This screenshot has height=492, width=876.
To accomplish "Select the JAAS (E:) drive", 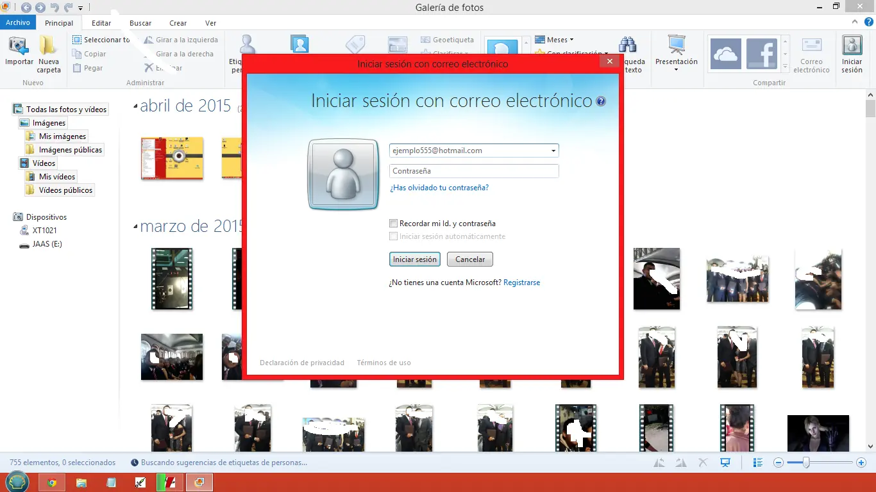I will 40,244.
